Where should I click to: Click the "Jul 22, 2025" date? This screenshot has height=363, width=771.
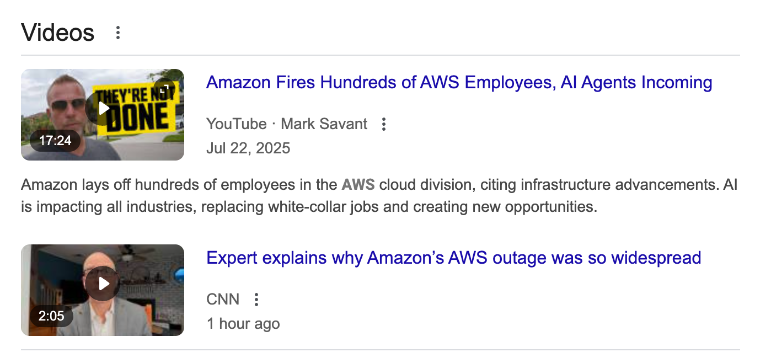click(x=248, y=148)
